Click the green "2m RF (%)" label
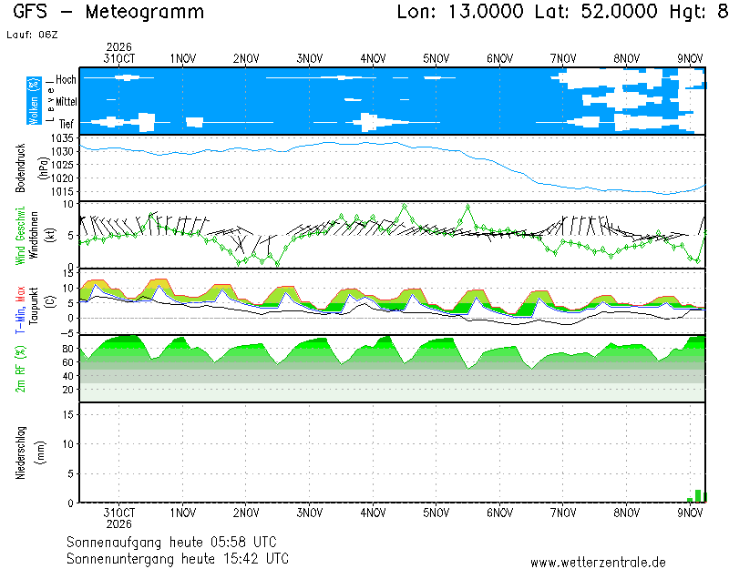This screenshot has height=569, width=729. (x=20, y=370)
